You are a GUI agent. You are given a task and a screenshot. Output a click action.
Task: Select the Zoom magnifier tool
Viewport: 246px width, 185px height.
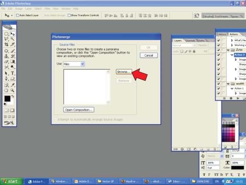coord(12,90)
